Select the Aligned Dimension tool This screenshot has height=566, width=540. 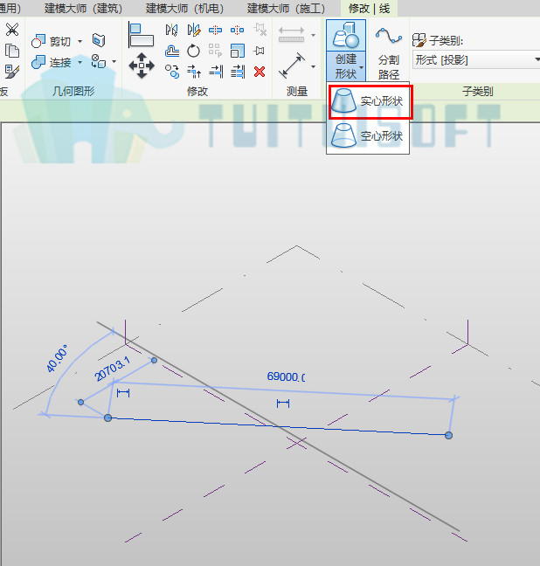pyautogui.click(x=292, y=66)
